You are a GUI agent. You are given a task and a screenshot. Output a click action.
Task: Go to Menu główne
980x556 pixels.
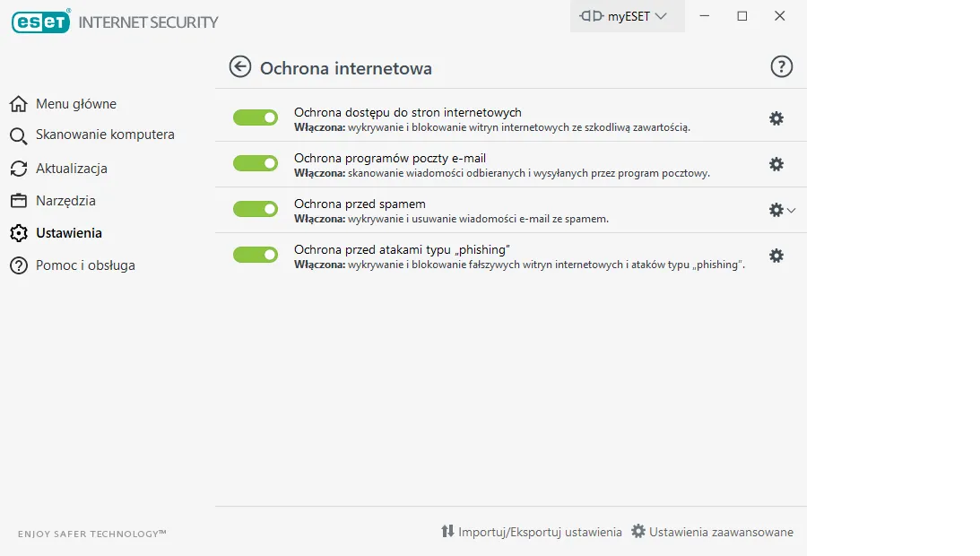point(75,104)
